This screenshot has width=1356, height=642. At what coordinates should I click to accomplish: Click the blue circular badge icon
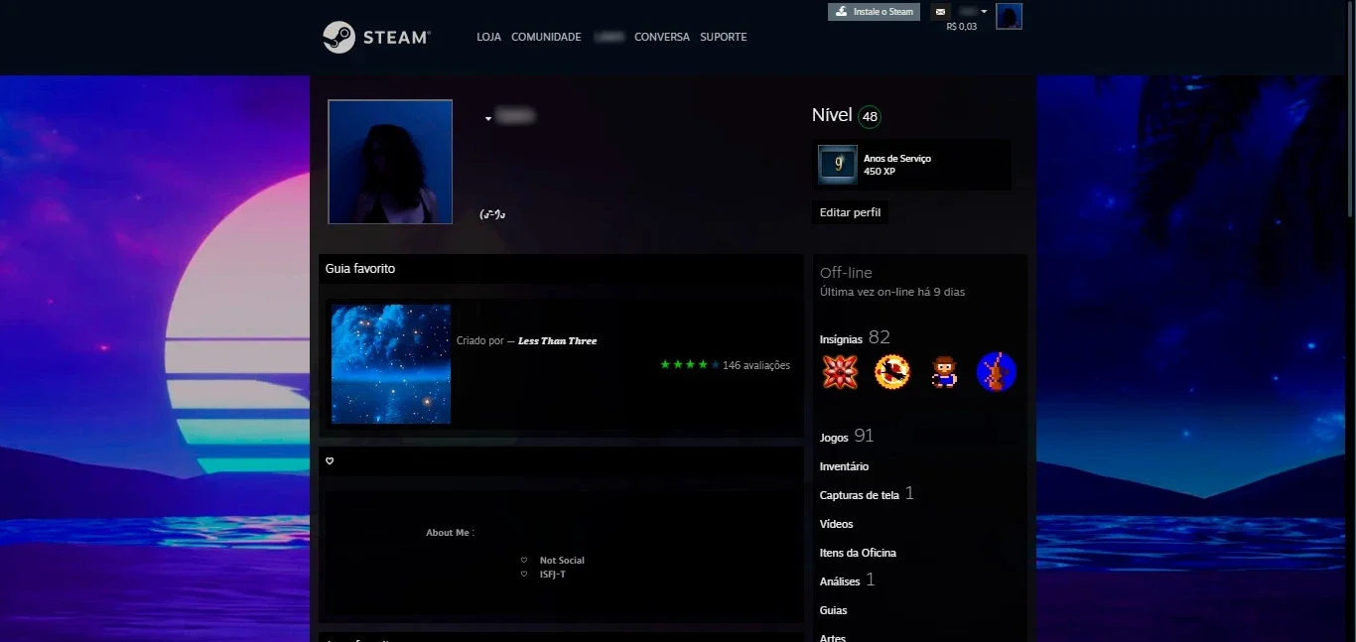pos(997,372)
